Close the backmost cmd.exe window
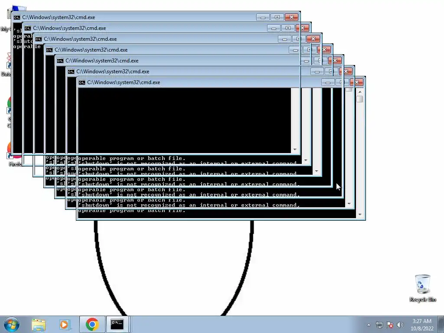The height and width of the screenshot is (333, 444). (x=291, y=17)
